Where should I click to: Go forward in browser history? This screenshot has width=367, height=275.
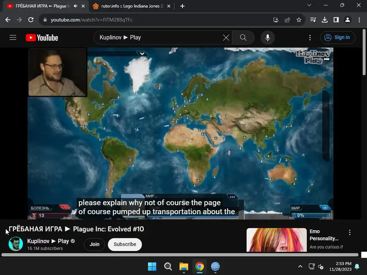coord(19,20)
